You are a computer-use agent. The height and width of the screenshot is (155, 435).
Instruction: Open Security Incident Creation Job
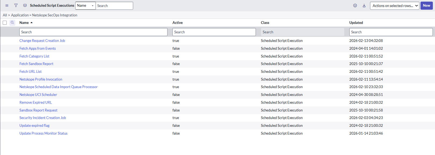[x=43, y=118]
